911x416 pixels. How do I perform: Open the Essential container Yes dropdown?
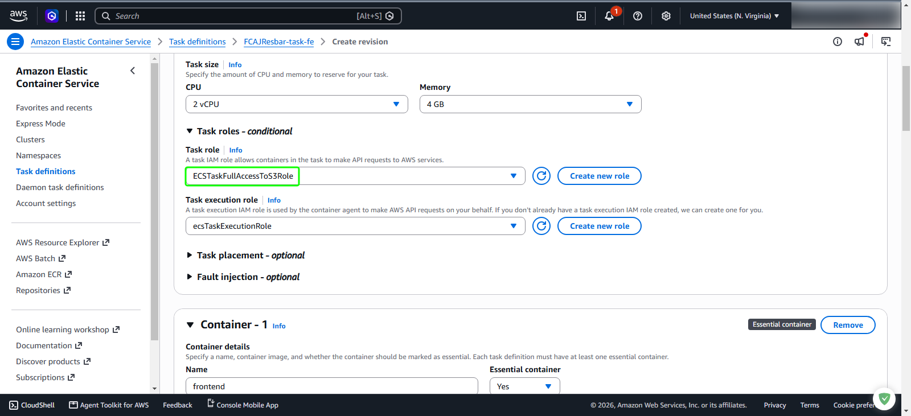point(525,386)
